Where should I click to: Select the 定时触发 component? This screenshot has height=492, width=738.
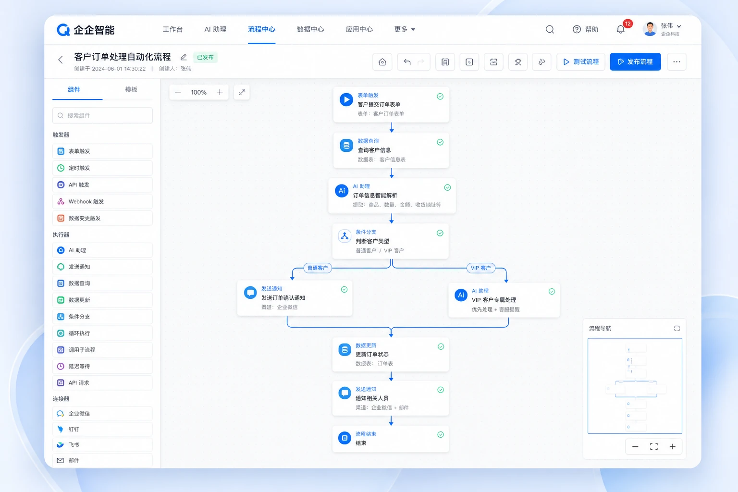click(x=102, y=168)
